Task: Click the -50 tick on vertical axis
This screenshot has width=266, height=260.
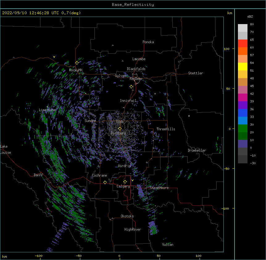Action: tap(227, 169)
